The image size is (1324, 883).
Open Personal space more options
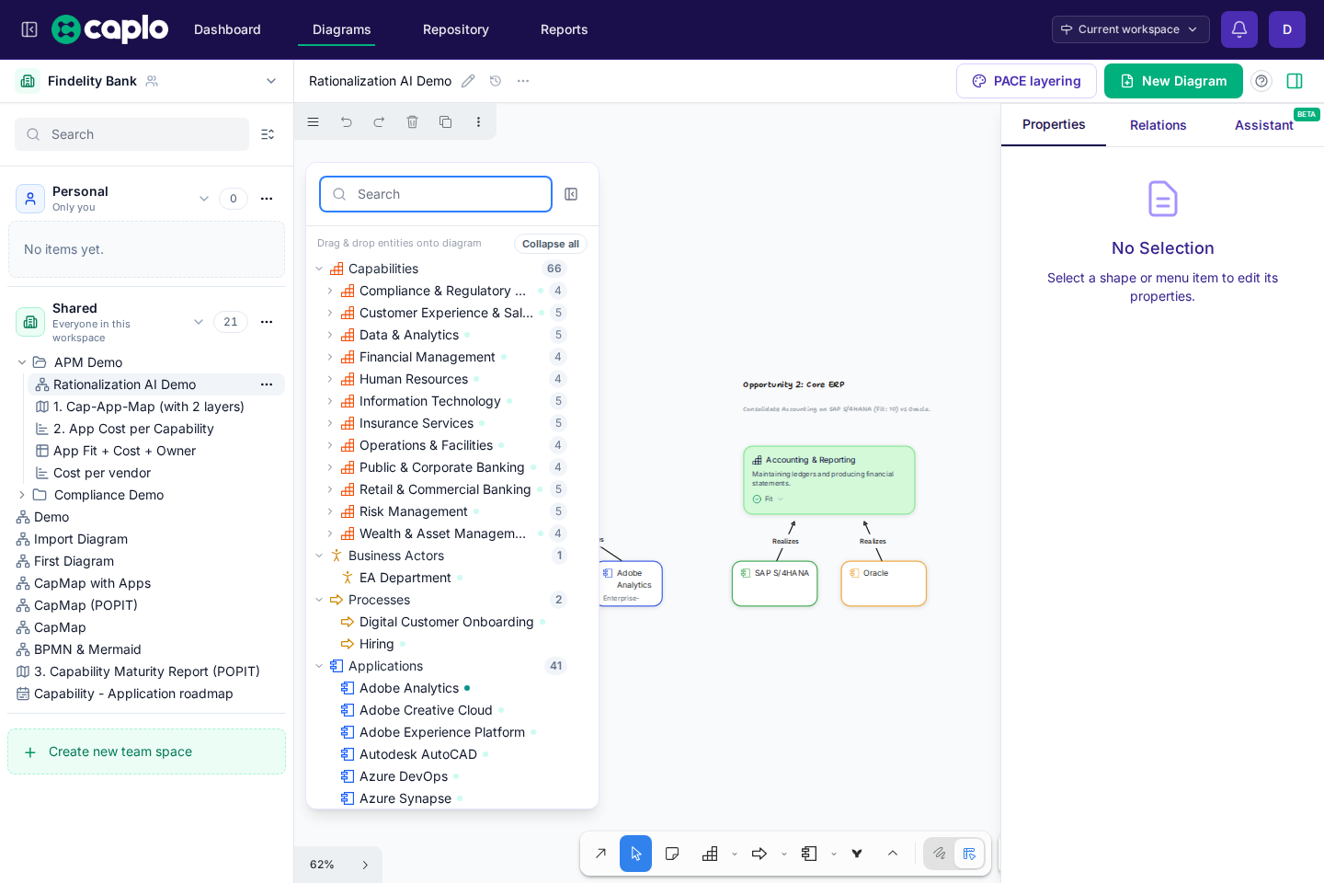[267, 199]
